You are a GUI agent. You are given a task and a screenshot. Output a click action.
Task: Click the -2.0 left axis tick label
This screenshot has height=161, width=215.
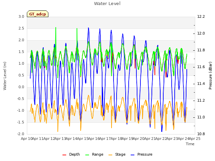point(20,134)
